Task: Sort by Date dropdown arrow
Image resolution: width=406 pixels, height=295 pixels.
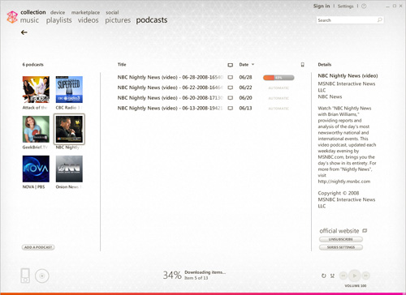Action: [253, 65]
